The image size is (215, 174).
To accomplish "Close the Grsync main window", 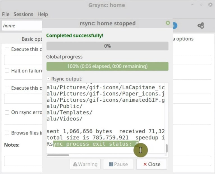I will click(x=210, y=5).
